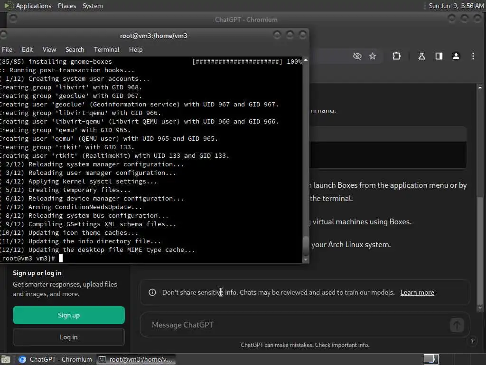Open the Chromium profile avatar icon
The image size is (486, 365).
click(x=456, y=56)
